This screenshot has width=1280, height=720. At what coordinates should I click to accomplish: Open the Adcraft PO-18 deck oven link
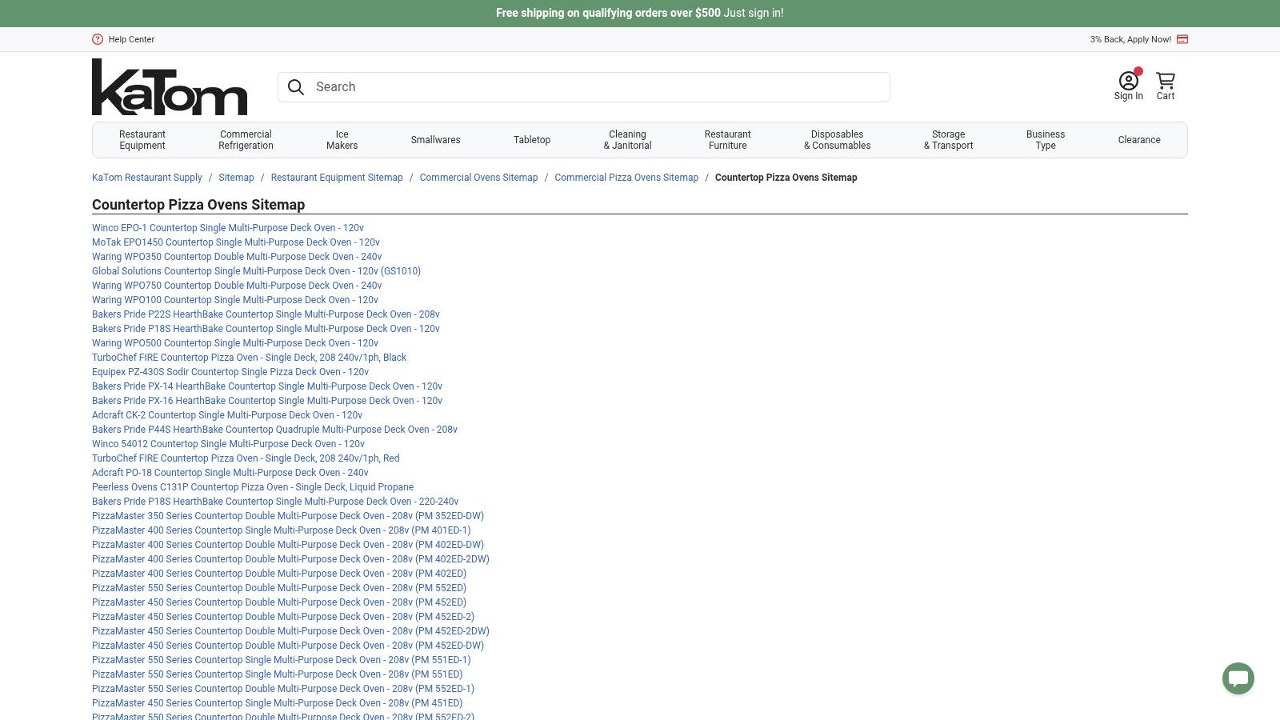click(x=230, y=473)
